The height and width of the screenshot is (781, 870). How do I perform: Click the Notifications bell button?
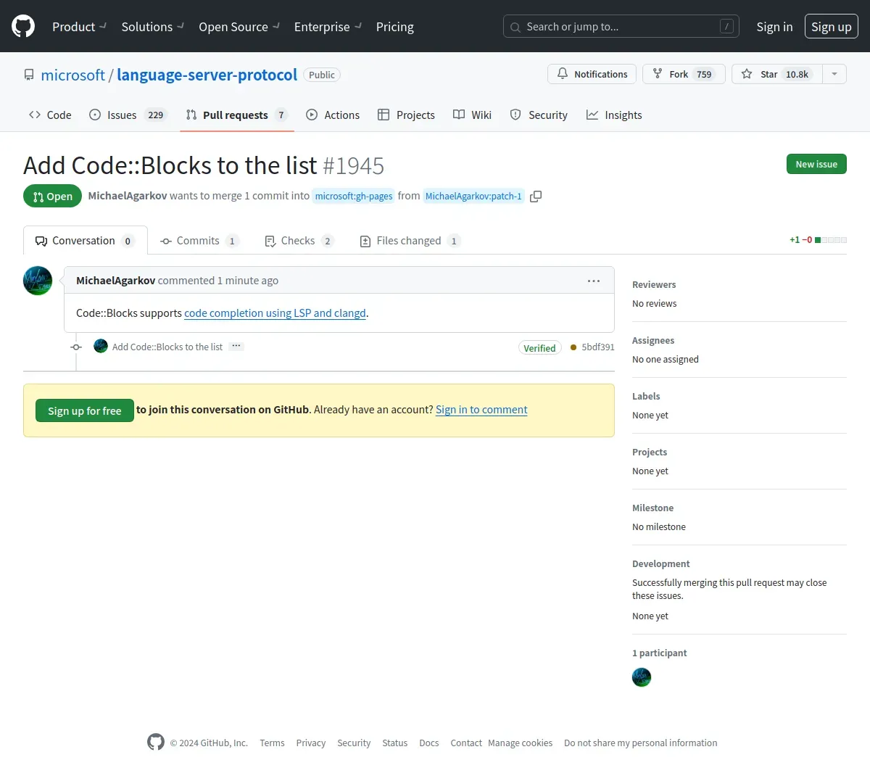592,74
